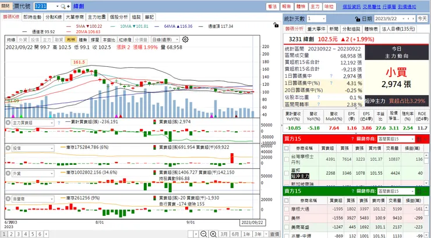Zoom in the chart with plus magnifier
This screenshot has width=431, height=238.
(x=213, y=234)
